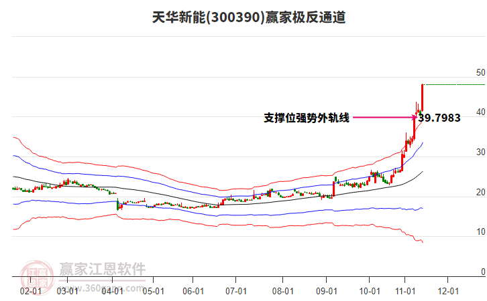
Task: Click the 09-01 date label
Action: [x=327, y=291]
